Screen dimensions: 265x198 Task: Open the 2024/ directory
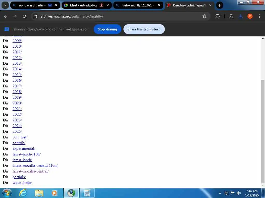[x=17, y=126]
